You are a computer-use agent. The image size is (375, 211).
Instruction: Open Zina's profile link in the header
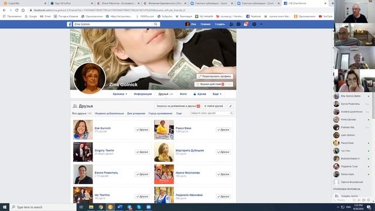click(190, 24)
